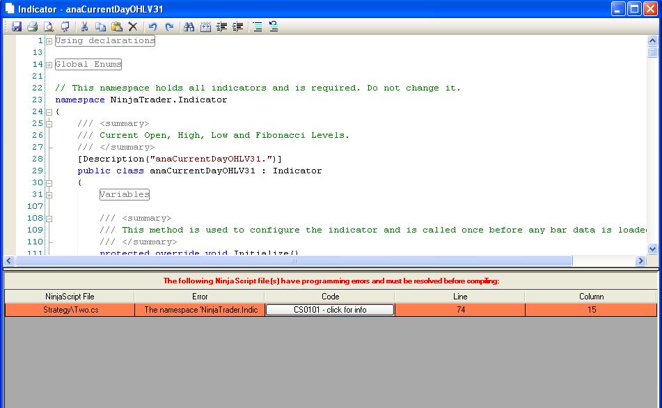The width and height of the screenshot is (662, 408).
Task: Click line number 107 in the gutter
Action: [x=35, y=206]
